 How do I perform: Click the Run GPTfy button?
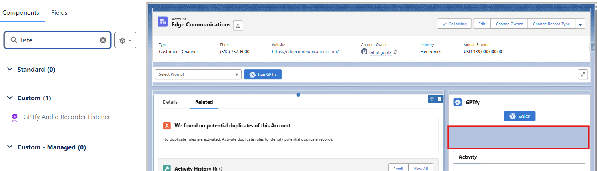[x=263, y=74]
